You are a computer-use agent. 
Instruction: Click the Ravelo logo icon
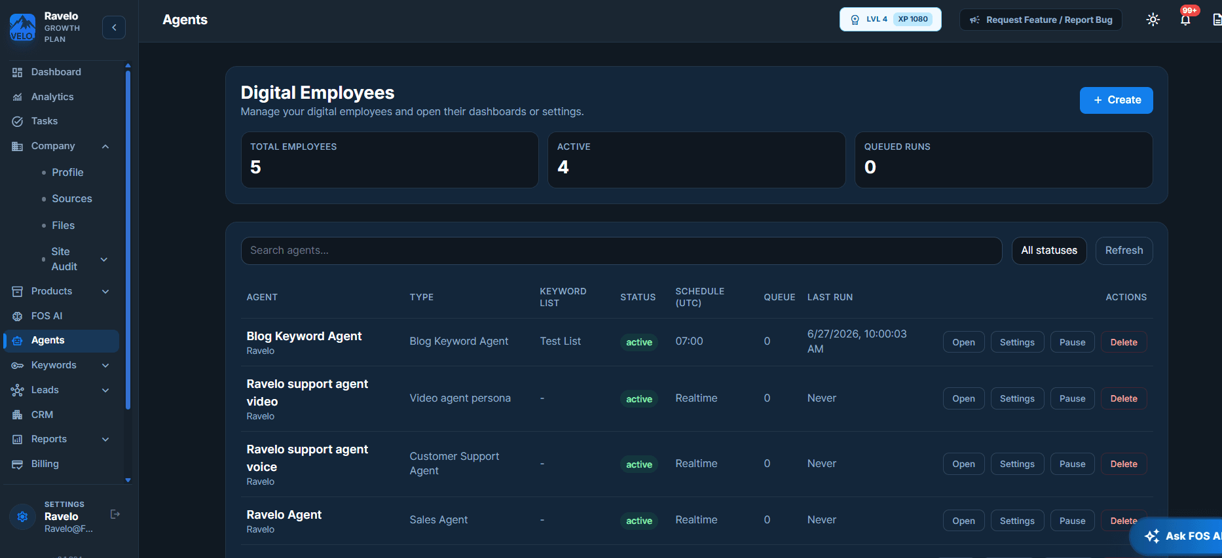[x=22, y=27]
